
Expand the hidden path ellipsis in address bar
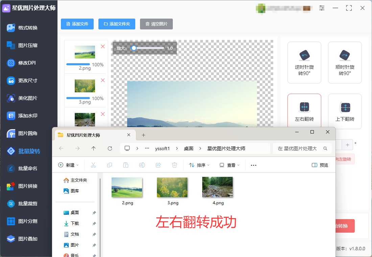147,148
